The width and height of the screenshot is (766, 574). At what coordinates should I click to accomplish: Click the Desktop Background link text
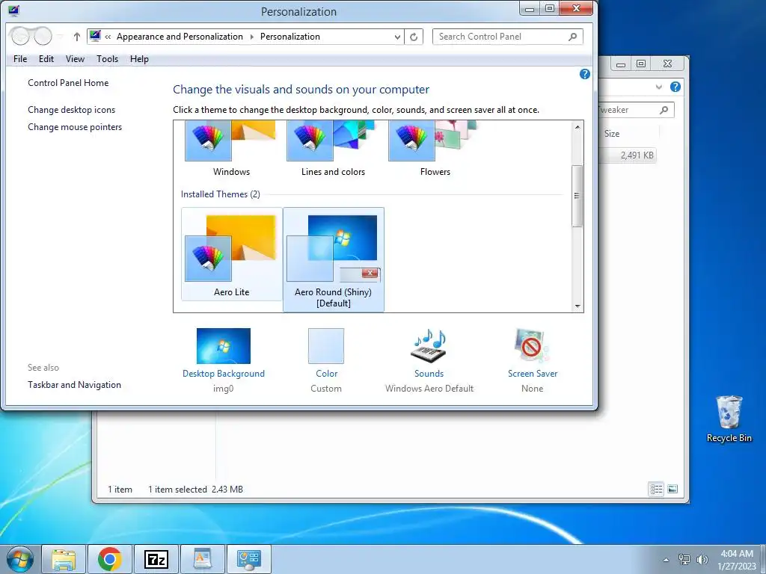(x=223, y=374)
